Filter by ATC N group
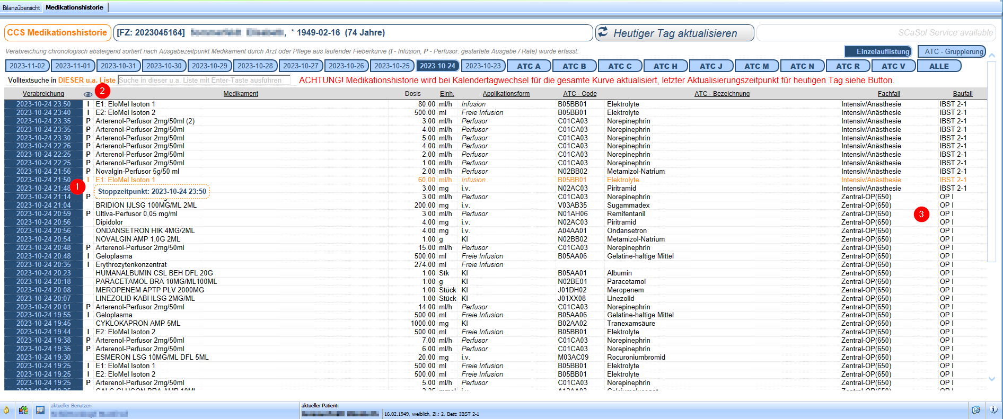Viewport: 1003px width, 419px height. click(x=802, y=66)
